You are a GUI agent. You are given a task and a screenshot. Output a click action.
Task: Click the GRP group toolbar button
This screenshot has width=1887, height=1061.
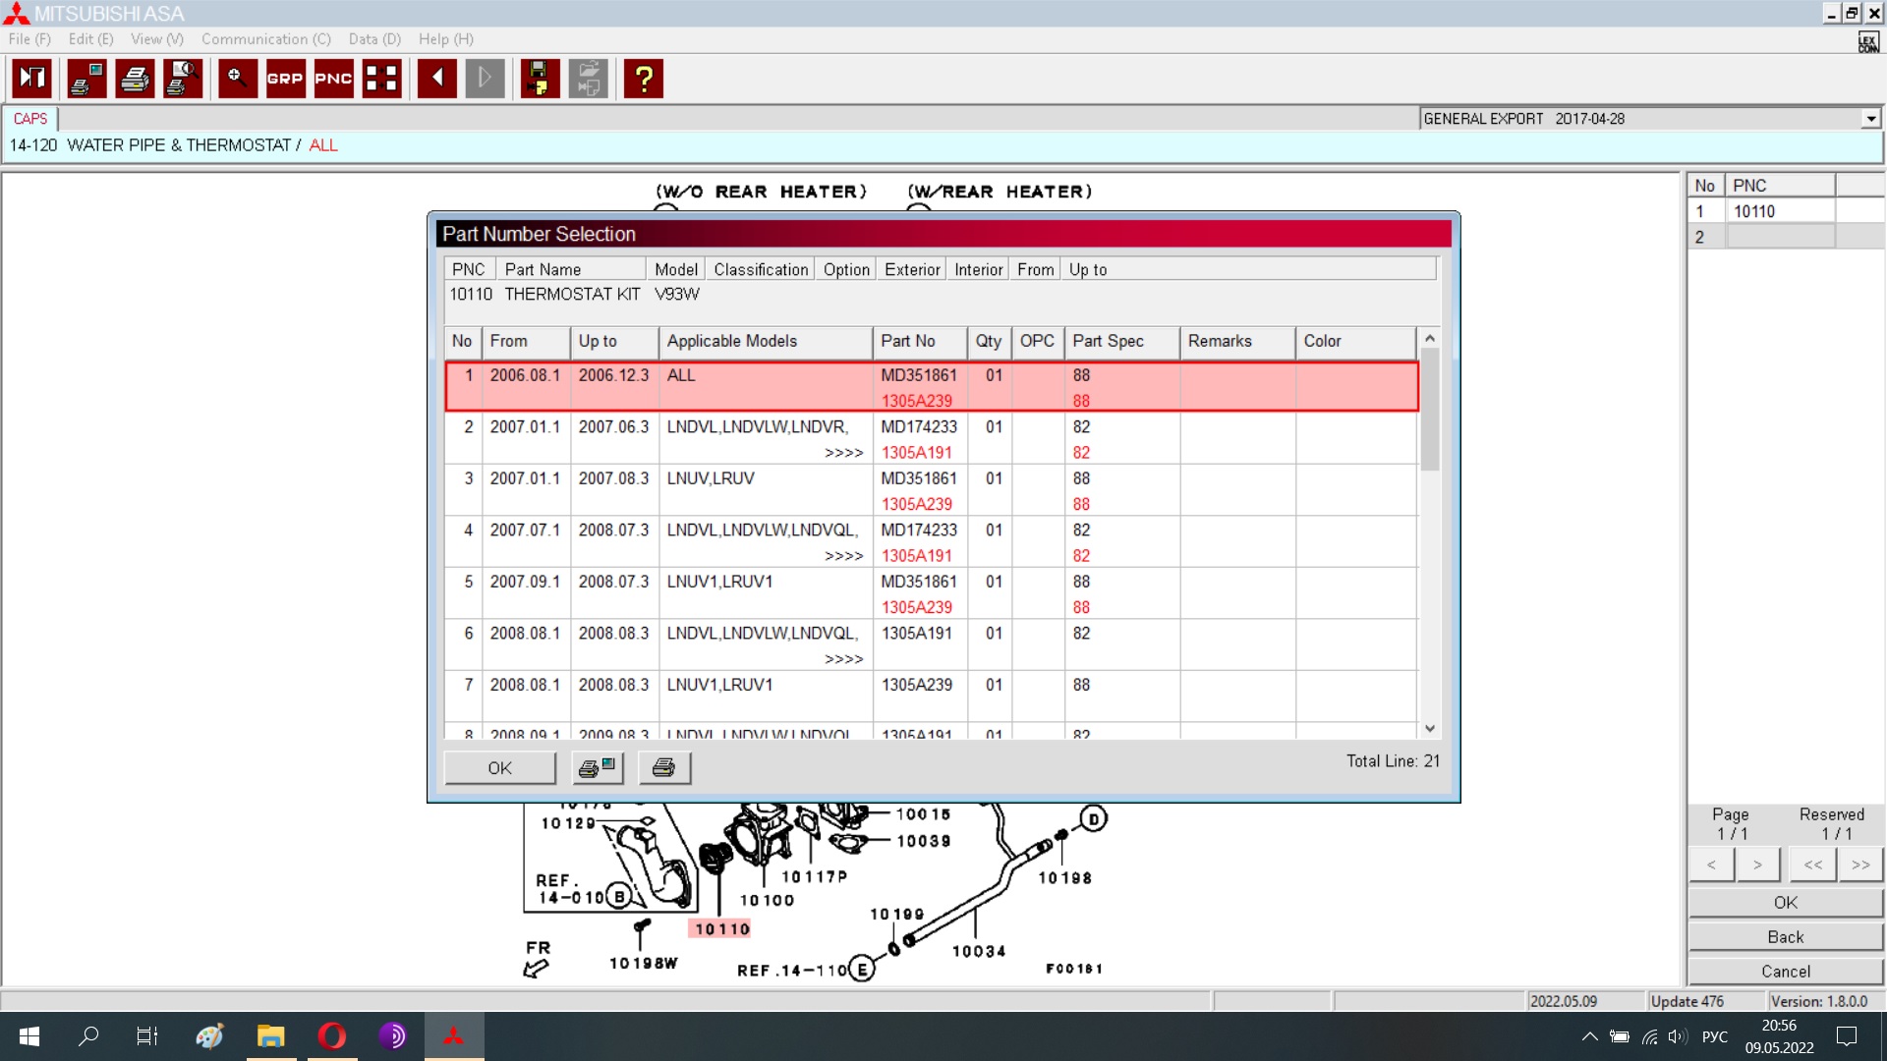pos(285,79)
